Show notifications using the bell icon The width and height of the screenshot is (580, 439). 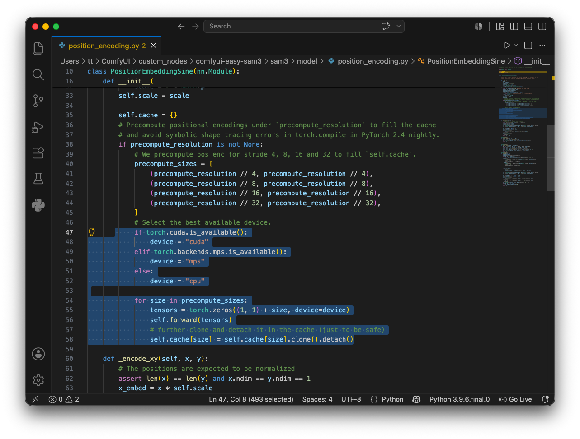[545, 399]
